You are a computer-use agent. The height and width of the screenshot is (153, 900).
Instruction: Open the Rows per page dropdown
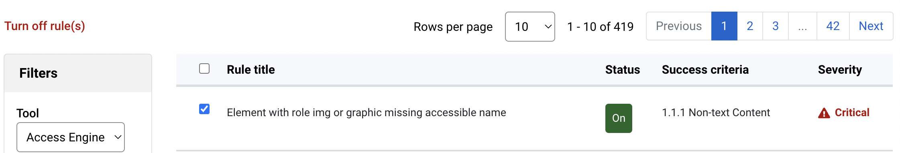point(530,26)
